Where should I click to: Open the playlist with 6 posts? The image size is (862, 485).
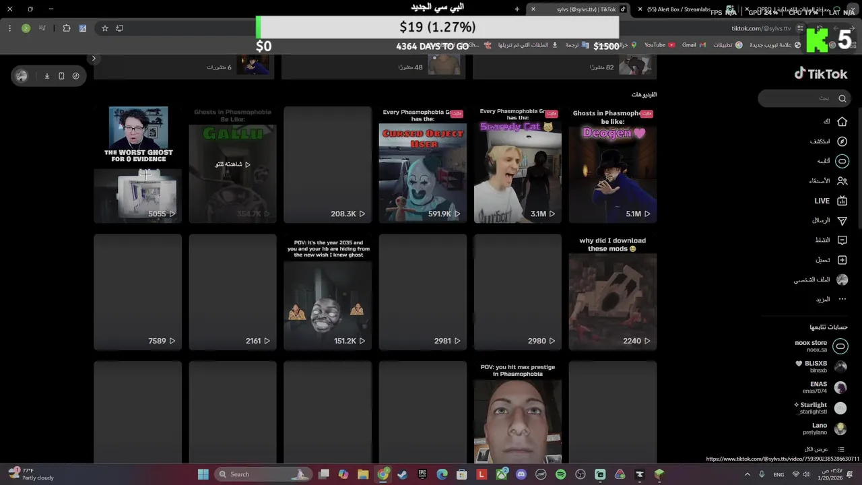[x=184, y=67]
